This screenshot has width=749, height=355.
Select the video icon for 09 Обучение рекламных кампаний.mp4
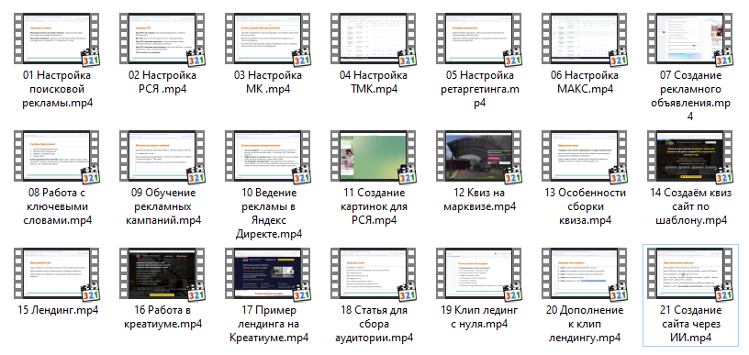pyautogui.click(x=163, y=157)
